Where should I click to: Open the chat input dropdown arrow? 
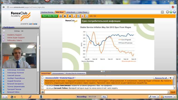coord(169,92)
